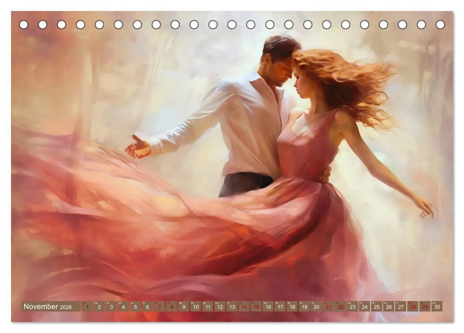Screen dimensions: 464x333
Task: Click the woman's windblown curly hair
Action: (346, 85)
